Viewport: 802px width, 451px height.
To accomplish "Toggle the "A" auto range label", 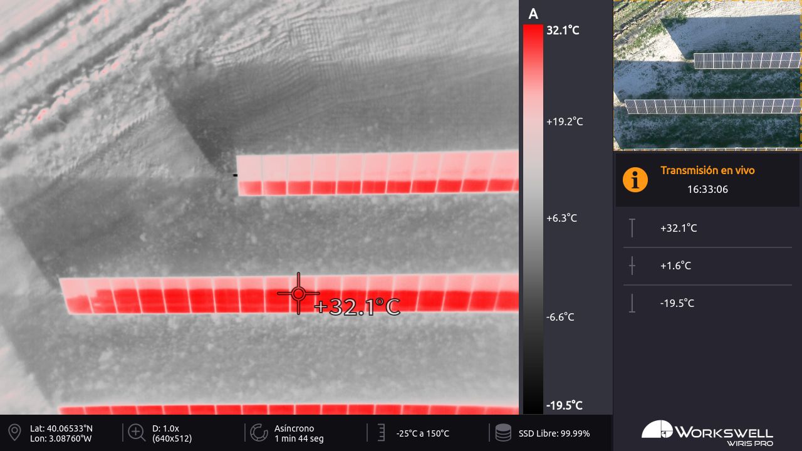I will pyautogui.click(x=533, y=14).
